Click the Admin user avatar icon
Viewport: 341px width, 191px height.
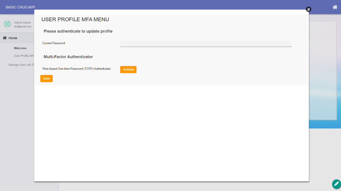(7, 24)
